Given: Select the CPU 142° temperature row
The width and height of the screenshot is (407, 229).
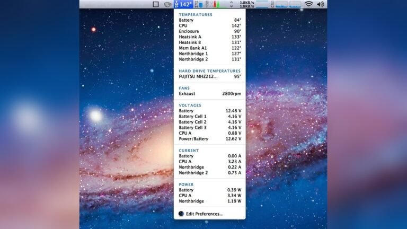Looking at the screenshot, I should (x=210, y=25).
